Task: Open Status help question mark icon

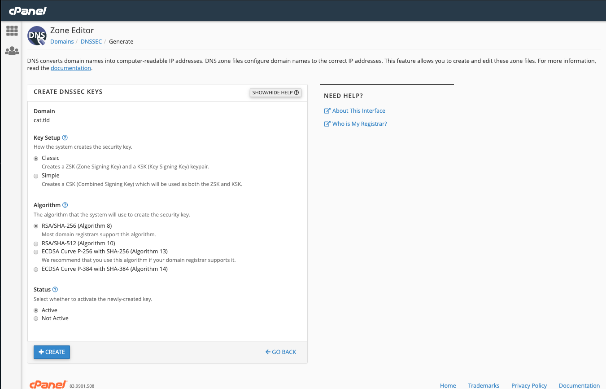Action: pos(55,290)
